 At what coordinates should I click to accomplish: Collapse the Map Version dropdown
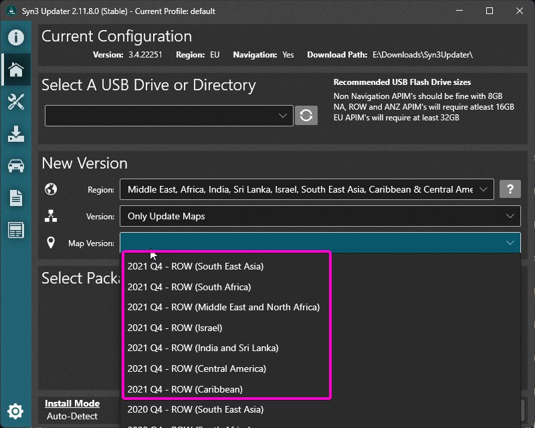pos(320,243)
